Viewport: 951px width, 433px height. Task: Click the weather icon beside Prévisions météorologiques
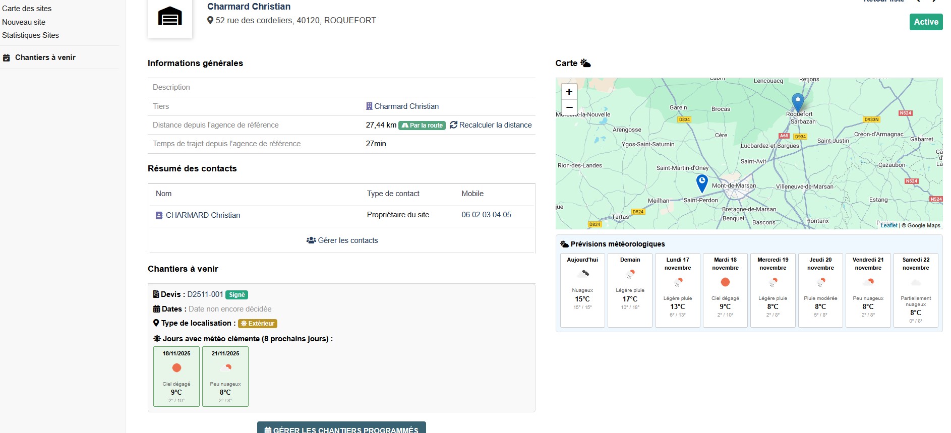[x=564, y=244]
